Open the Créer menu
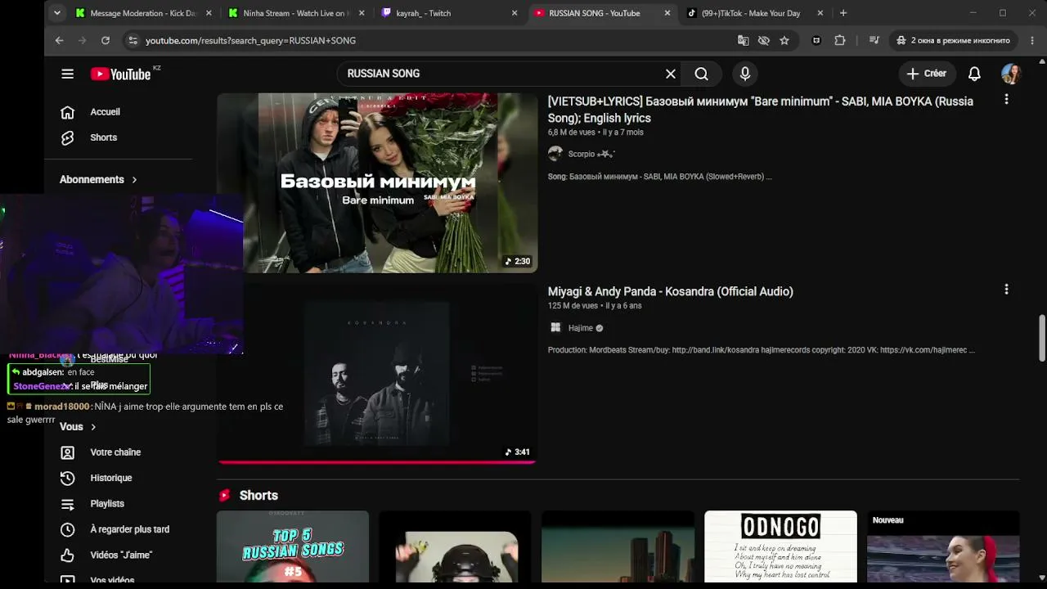Image resolution: width=1047 pixels, height=589 pixels. click(927, 74)
